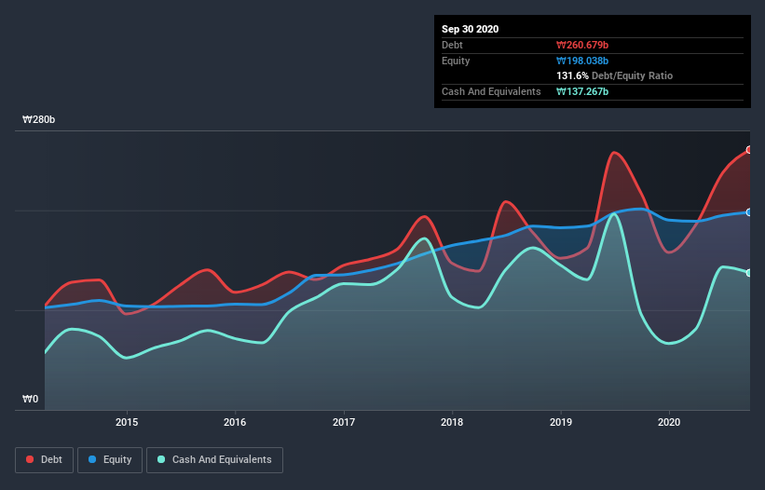The width and height of the screenshot is (765, 490).
Task: Click the tooltip Cash And Equivalents label
Action: tap(491, 91)
